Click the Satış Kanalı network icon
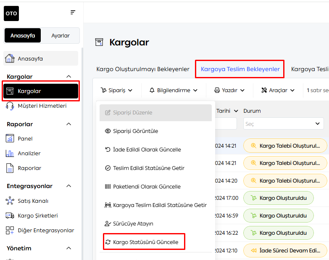This screenshot has height=260, width=329. coord(10,201)
